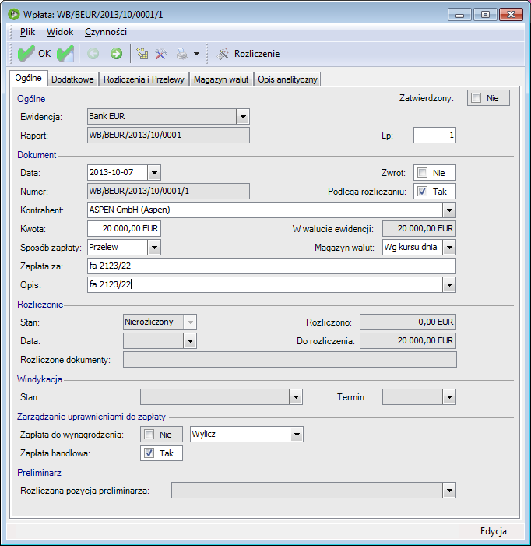The height and width of the screenshot is (546, 531).
Task: Uncheck the Podlega rozliczaniu checkbox
Action: coord(423,191)
